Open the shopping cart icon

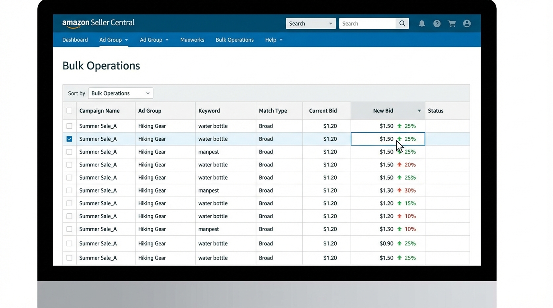pyautogui.click(x=452, y=24)
